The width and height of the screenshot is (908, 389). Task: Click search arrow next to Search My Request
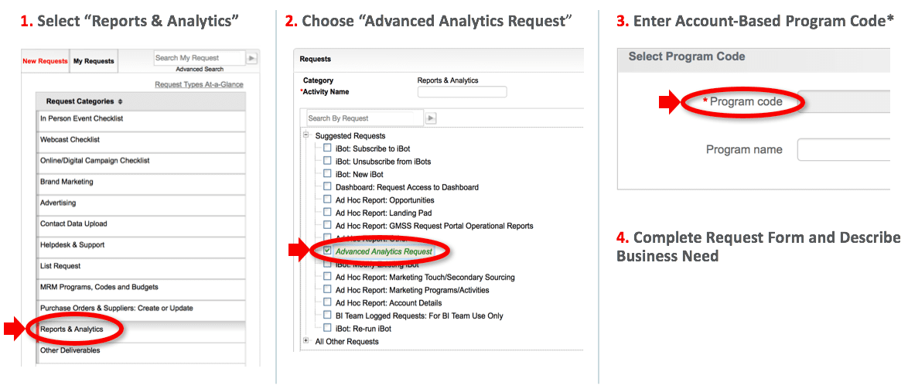(251, 58)
